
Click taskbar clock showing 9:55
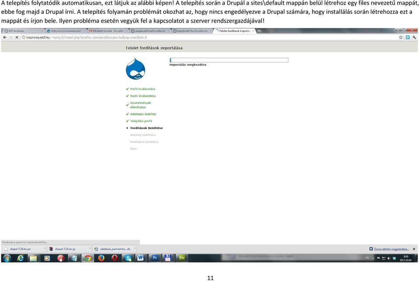click(405, 258)
